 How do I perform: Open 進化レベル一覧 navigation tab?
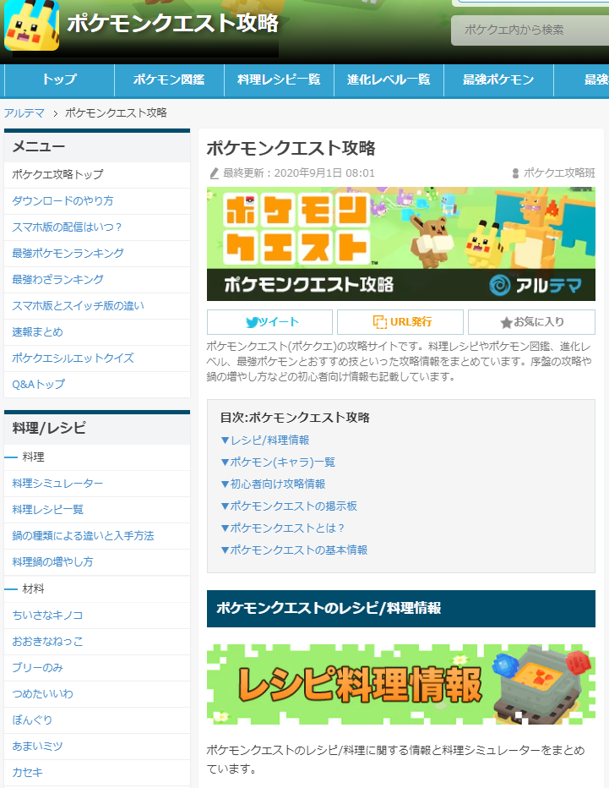(389, 80)
